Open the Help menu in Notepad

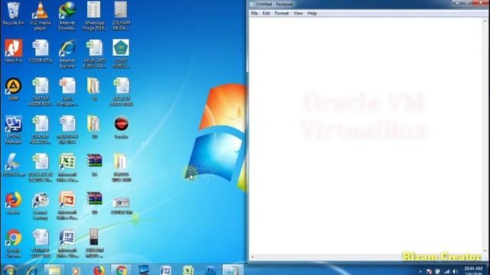pyautogui.click(x=312, y=13)
